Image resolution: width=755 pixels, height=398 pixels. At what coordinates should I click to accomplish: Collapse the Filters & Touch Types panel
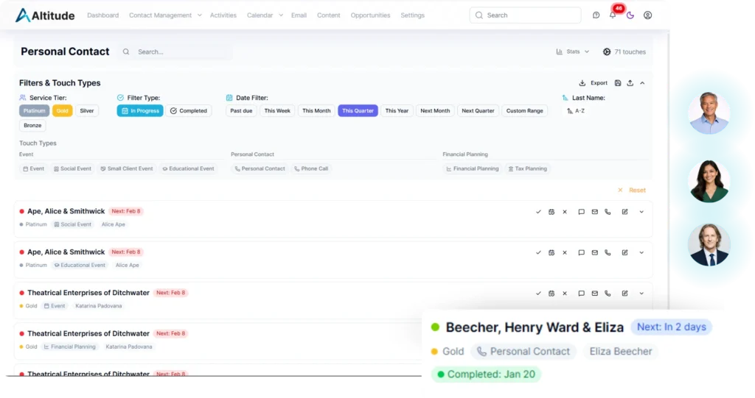coord(642,83)
